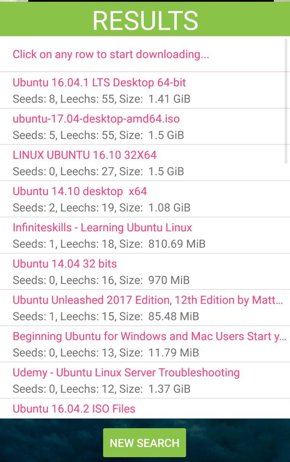Select Udemy Ubuntu Linux Server Troubleshooting result
290x462 pixels.
click(x=126, y=373)
